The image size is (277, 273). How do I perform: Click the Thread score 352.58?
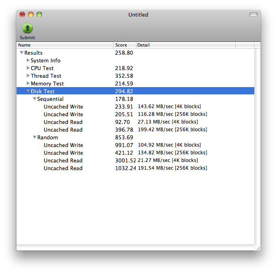(124, 76)
